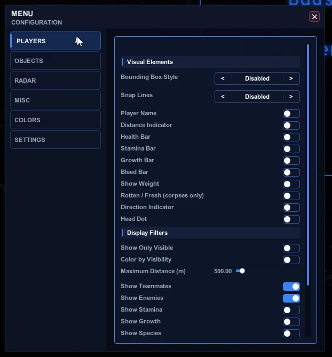Turn off the Show Enemies toggle

coord(291,298)
